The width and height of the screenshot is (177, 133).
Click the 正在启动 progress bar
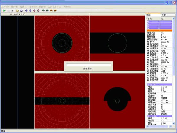tap(88, 65)
